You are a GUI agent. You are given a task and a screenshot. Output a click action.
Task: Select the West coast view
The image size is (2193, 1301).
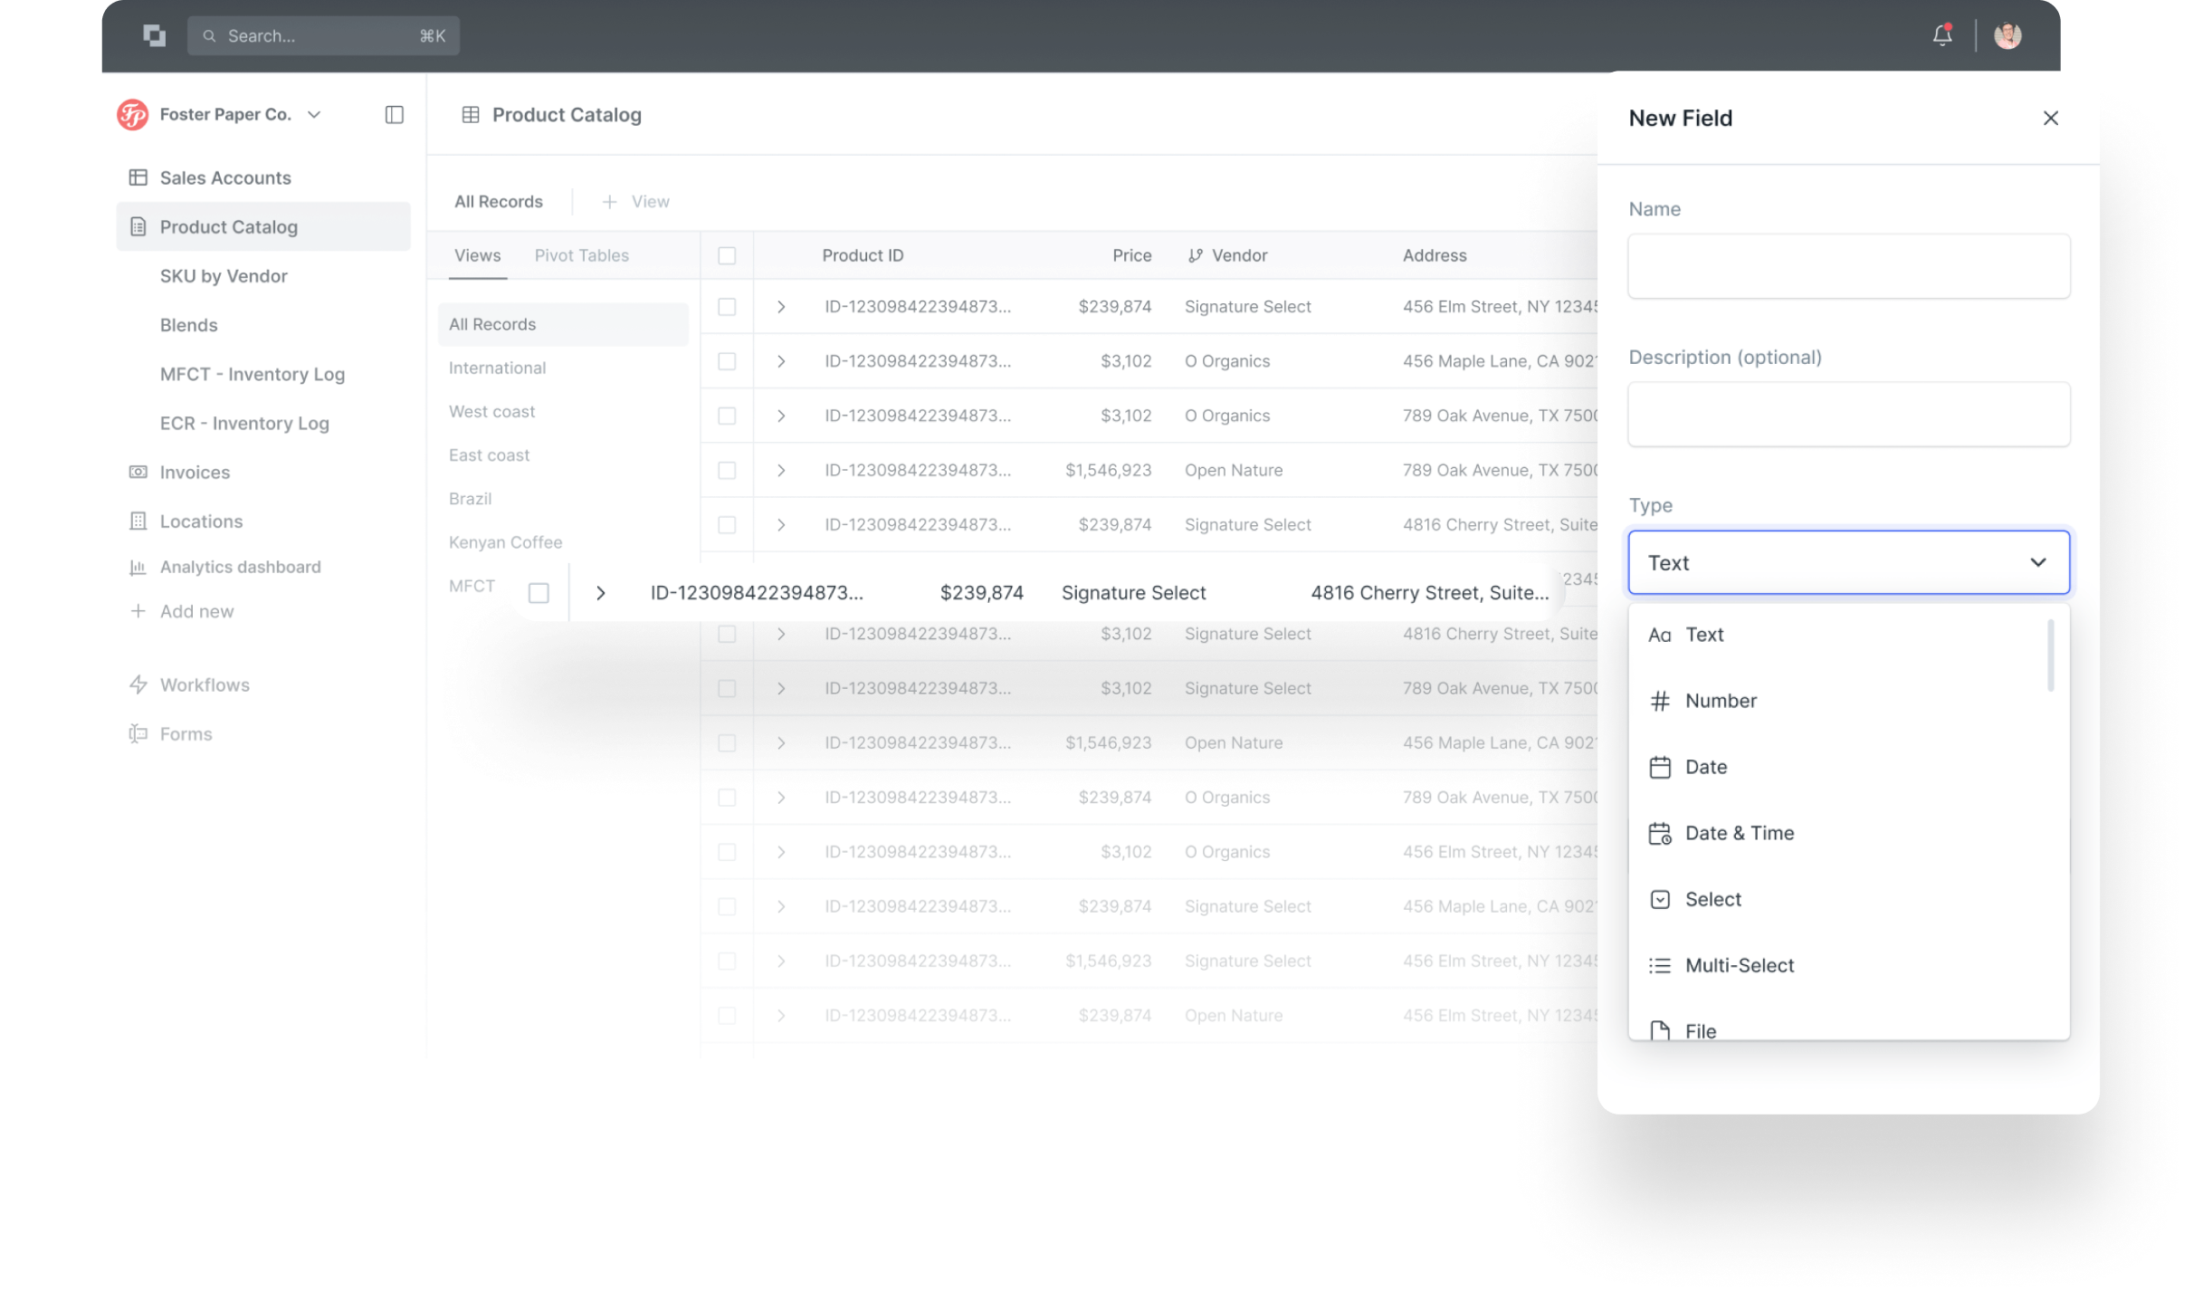491,411
